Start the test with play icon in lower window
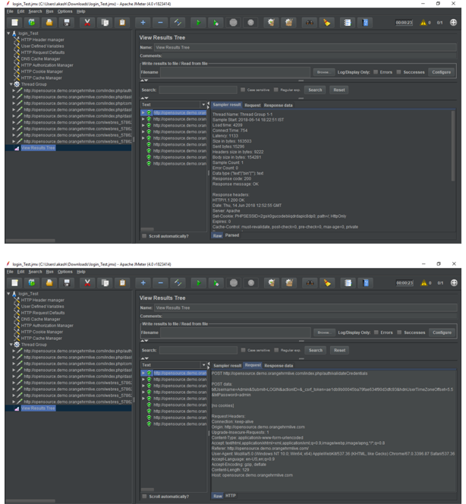Viewport: 466px width, 504px height. coord(199,283)
